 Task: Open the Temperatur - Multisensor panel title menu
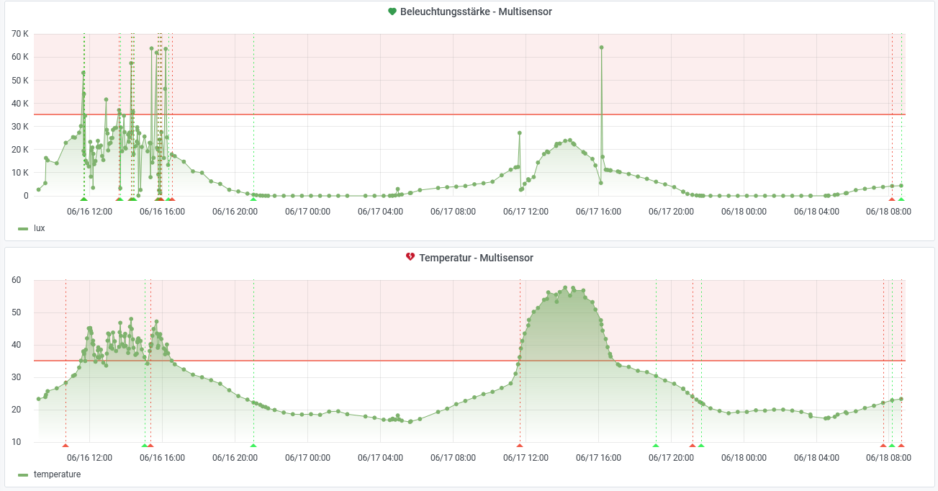pos(476,258)
